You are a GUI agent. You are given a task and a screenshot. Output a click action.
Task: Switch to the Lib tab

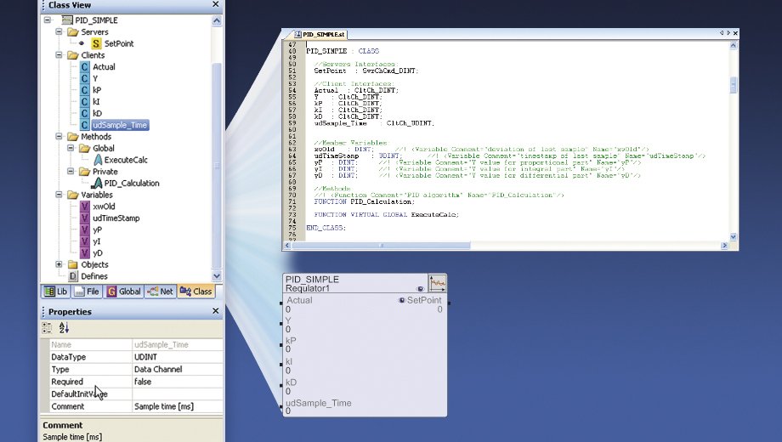pos(56,292)
